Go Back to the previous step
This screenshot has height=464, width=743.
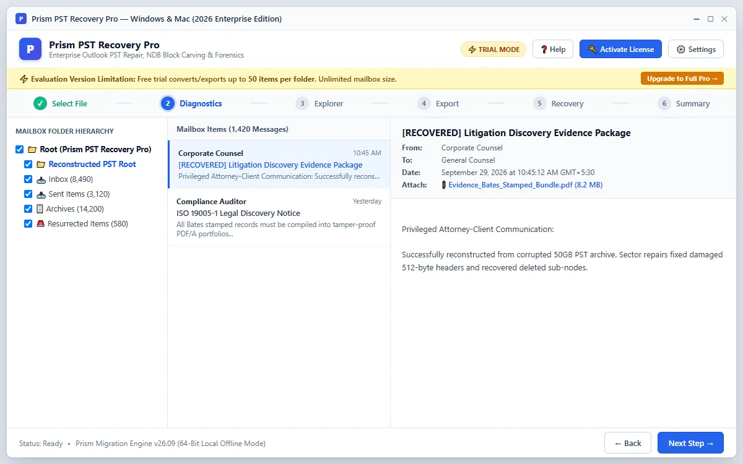628,443
